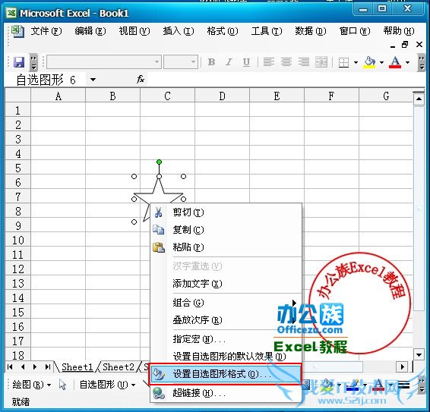The height and width of the screenshot is (412, 430).
Task: Click the scissors cut icon
Action: tap(159, 212)
